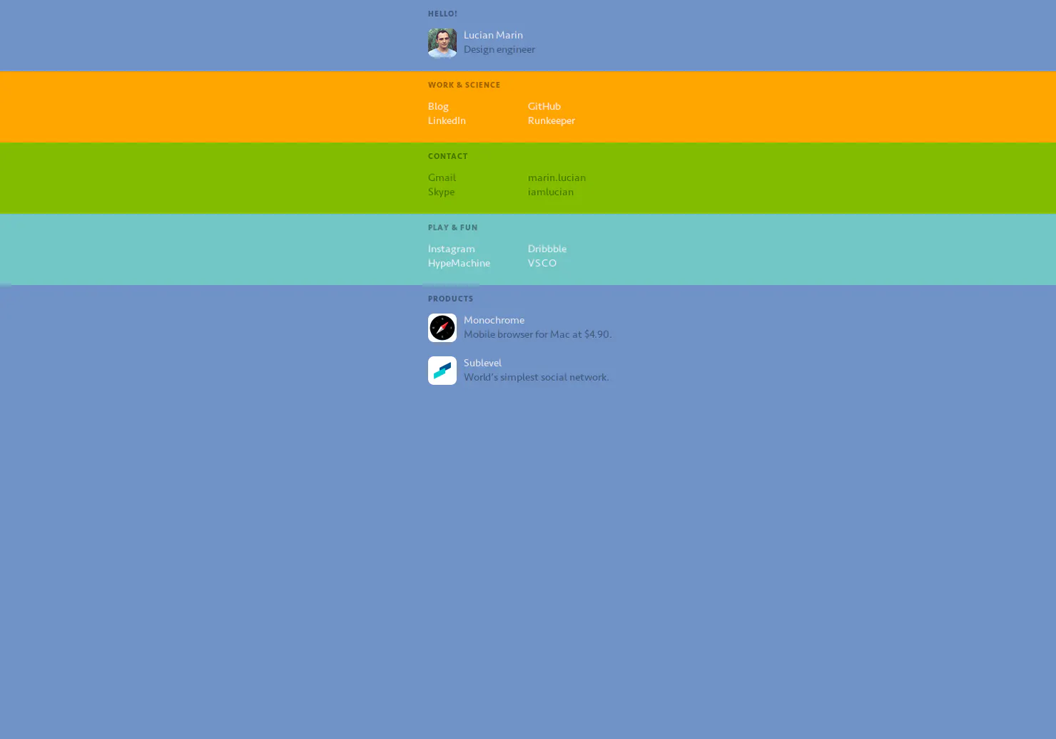
Task: Click the 'Design engineer' subtitle
Action: pos(499,49)
